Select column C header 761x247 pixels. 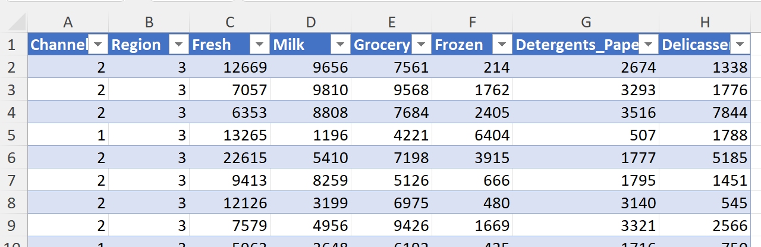pos(229,23)
